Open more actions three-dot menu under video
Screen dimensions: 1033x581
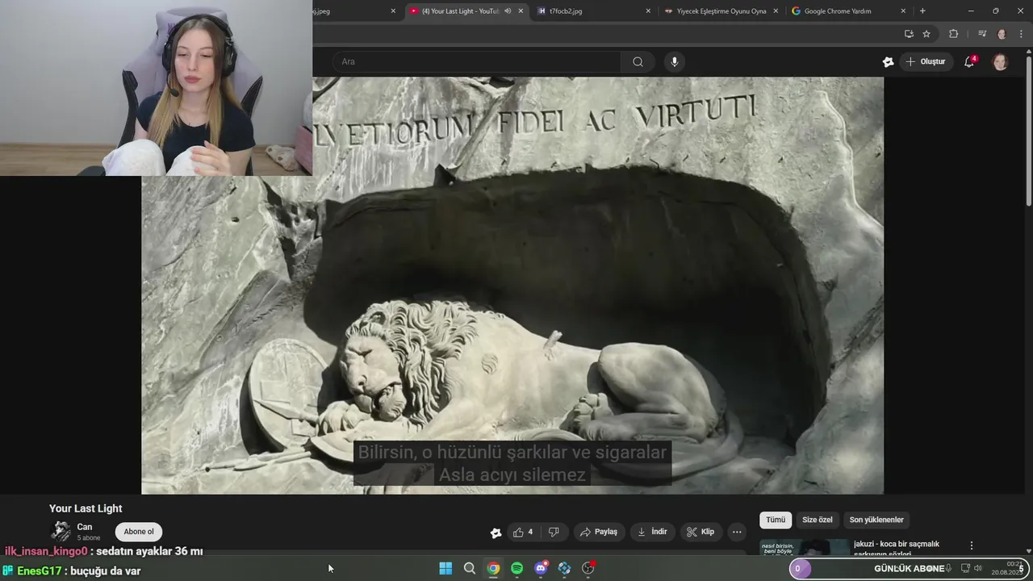[737, 532]
